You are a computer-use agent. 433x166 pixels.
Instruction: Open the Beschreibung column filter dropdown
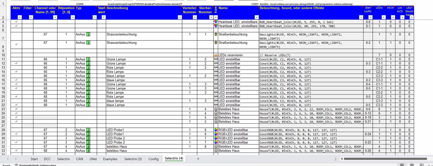click(x=180, y=17)
